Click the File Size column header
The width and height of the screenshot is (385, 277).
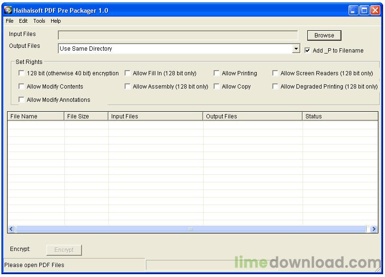pyautogui.click(x=86, y=116)
